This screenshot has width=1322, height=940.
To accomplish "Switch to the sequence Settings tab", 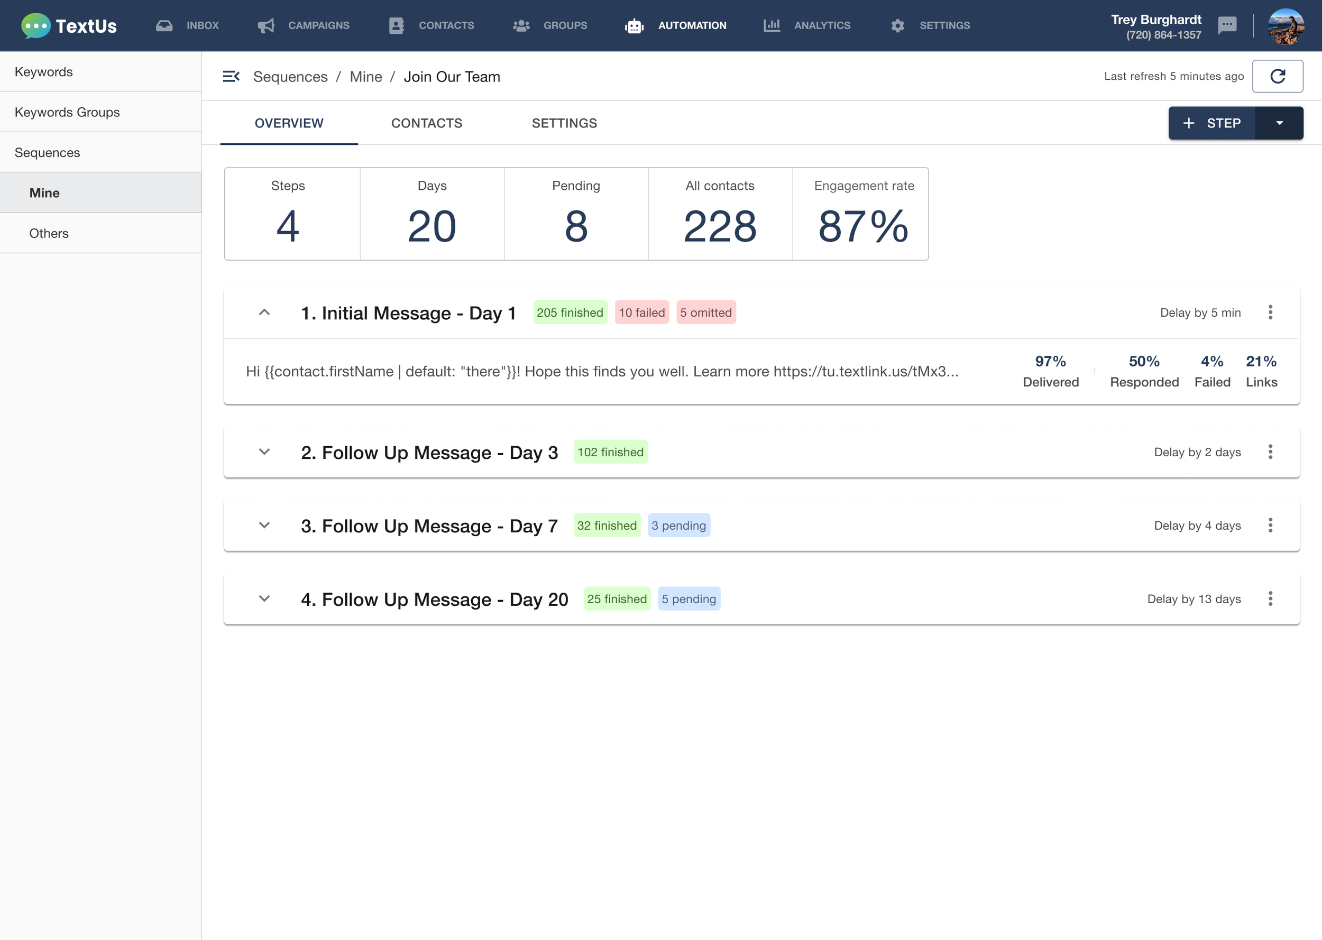I will tap(564, 123).
